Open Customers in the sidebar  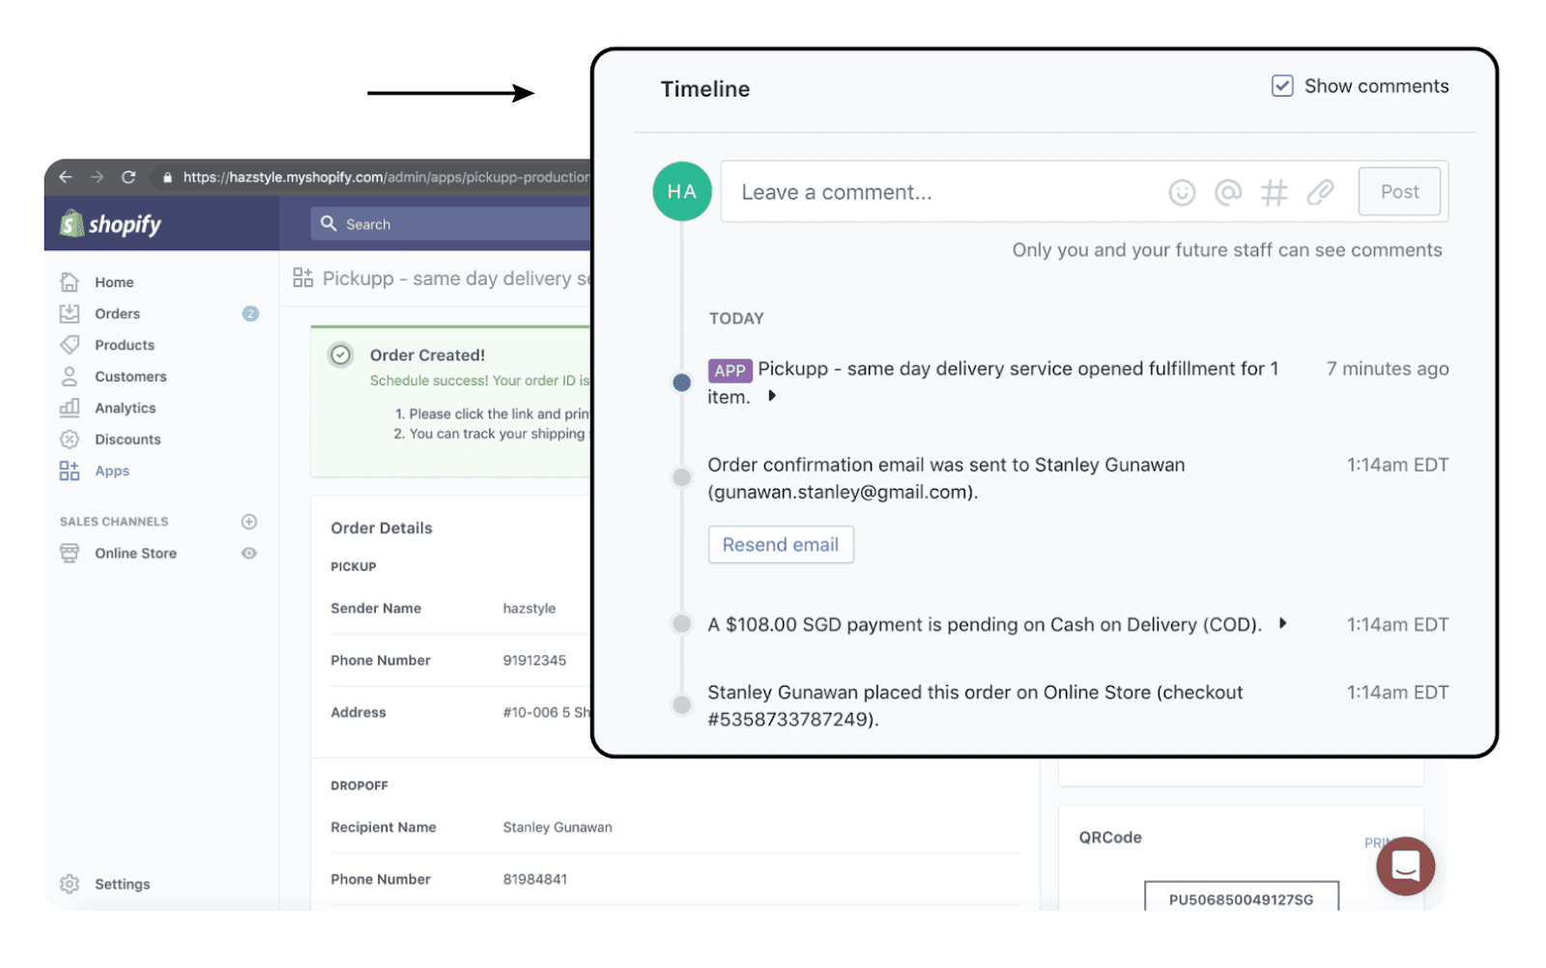coord(130,377)
